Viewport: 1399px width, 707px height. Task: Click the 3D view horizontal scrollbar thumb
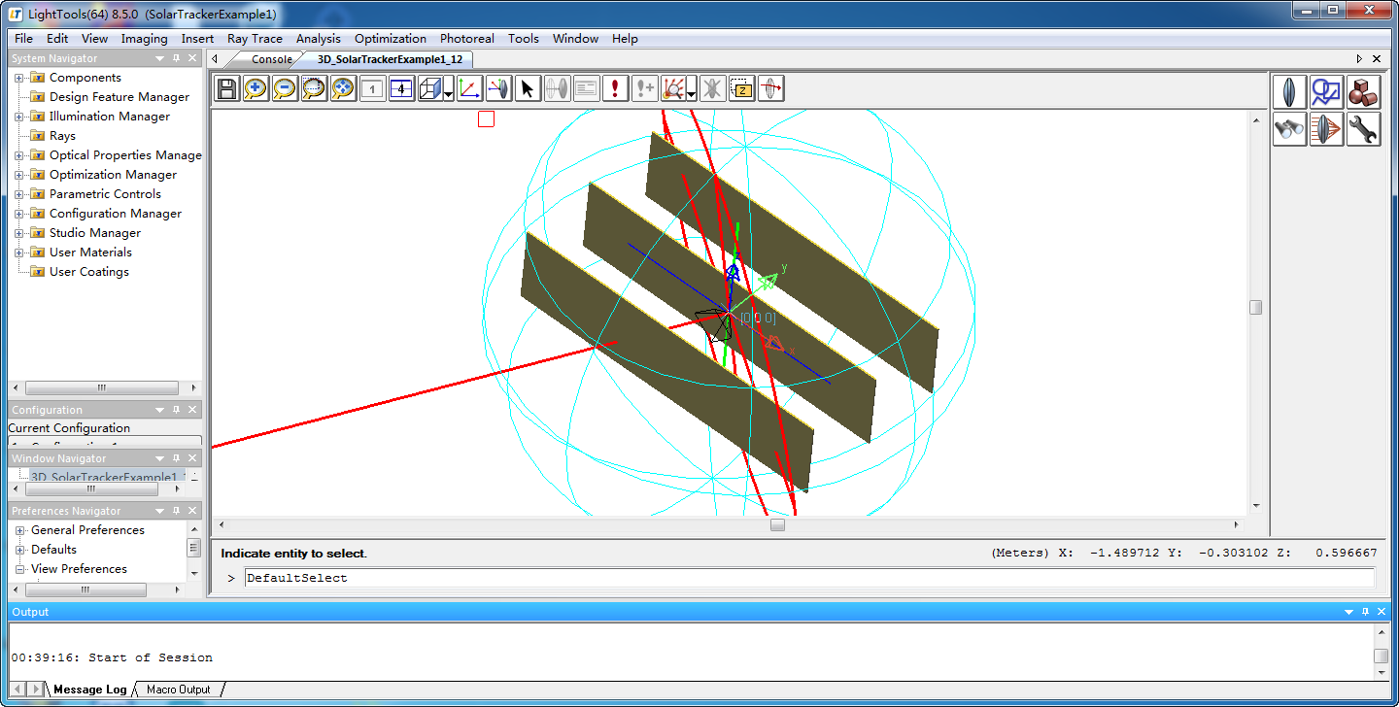coord(777,524)
